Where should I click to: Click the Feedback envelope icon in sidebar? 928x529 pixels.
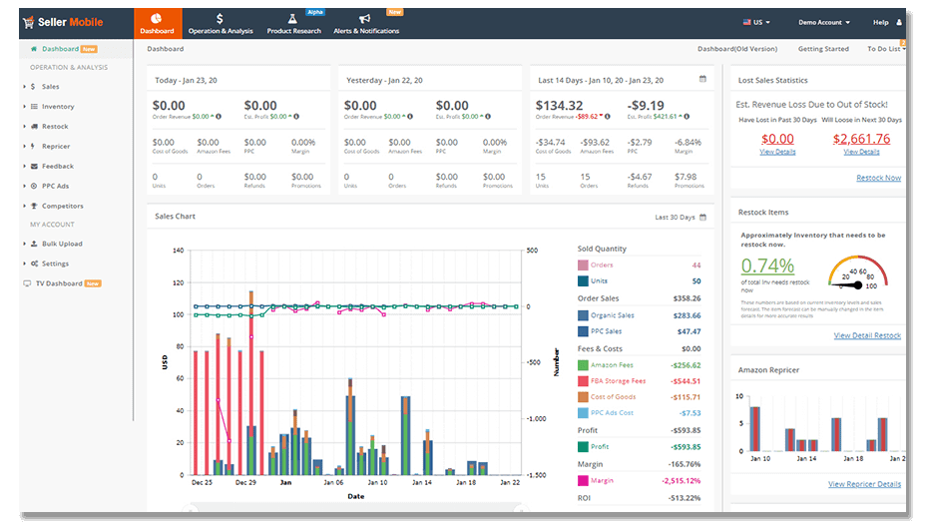[x=34, y=167]
